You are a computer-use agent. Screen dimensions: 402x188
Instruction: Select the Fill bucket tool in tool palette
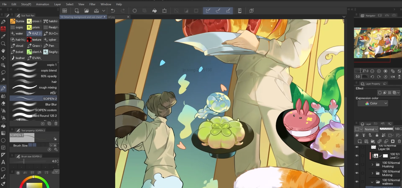pyautogui.click(x=3, y=126)
